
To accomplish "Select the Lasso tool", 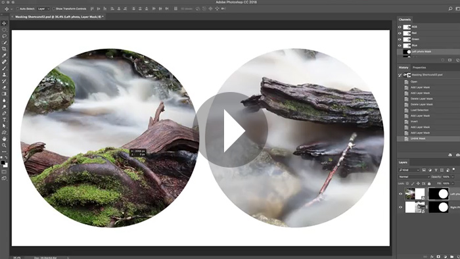I will click(4, 36).
